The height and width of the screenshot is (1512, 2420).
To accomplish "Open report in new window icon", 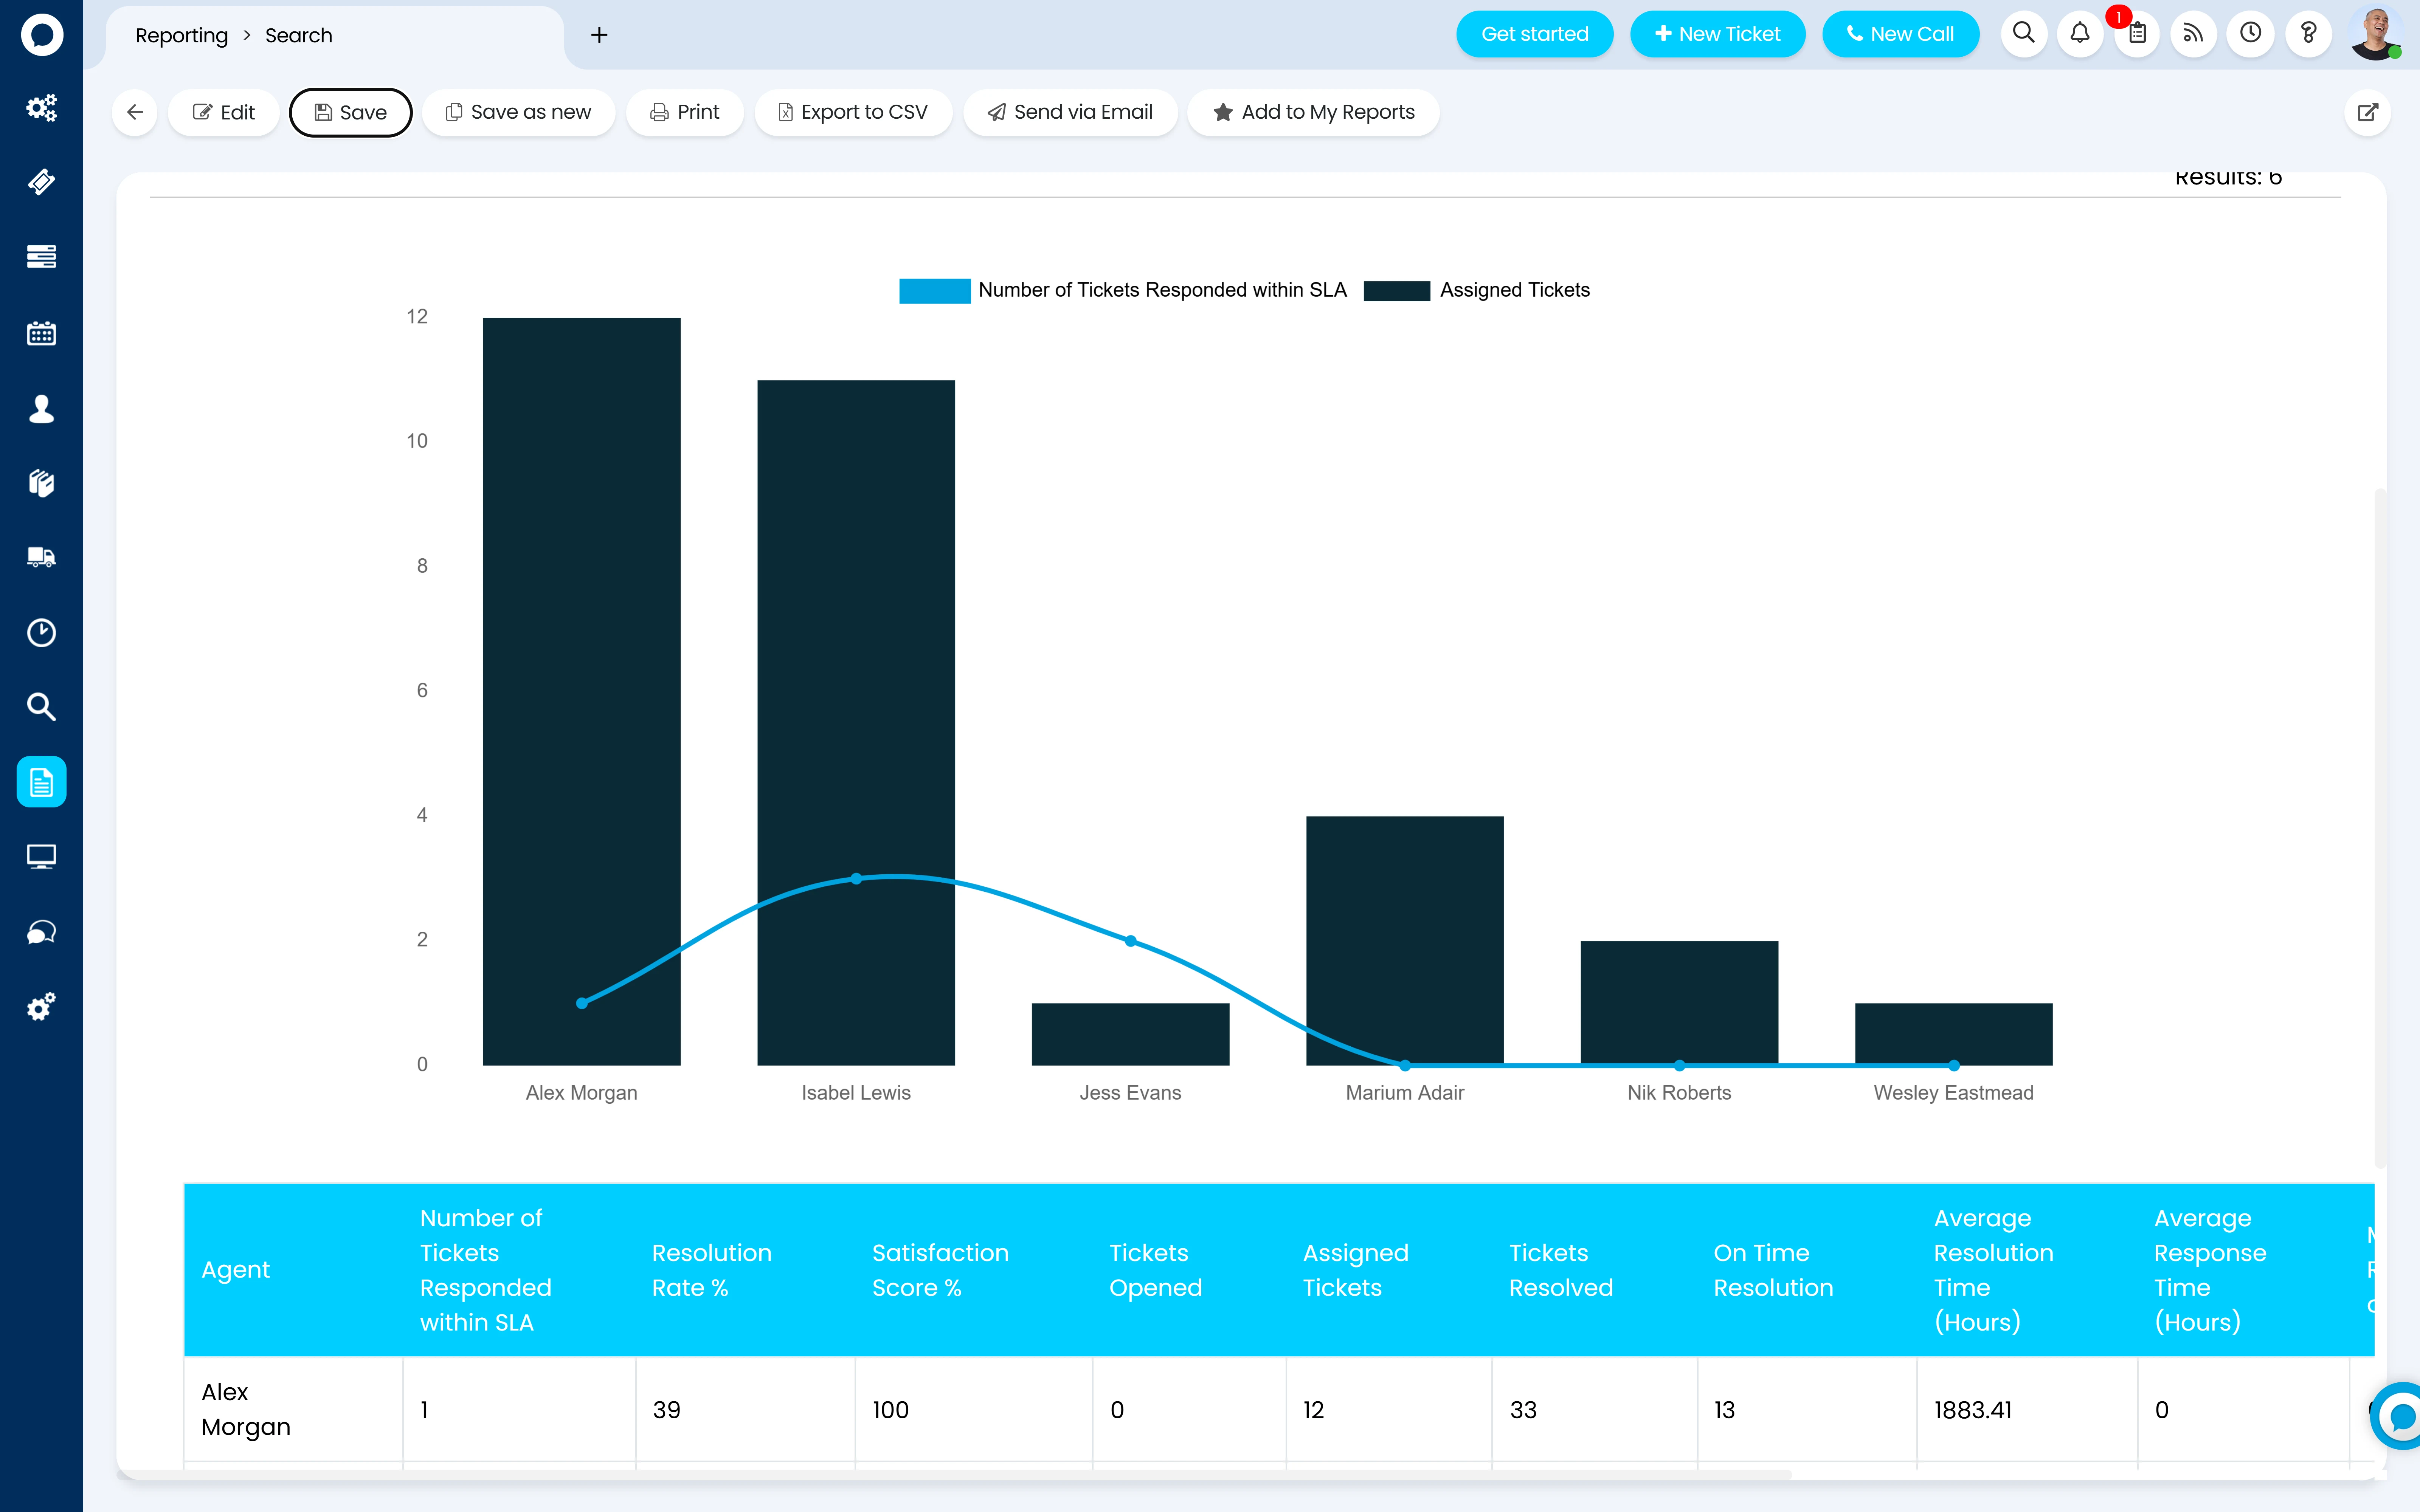I will [x=2367, y=112].
